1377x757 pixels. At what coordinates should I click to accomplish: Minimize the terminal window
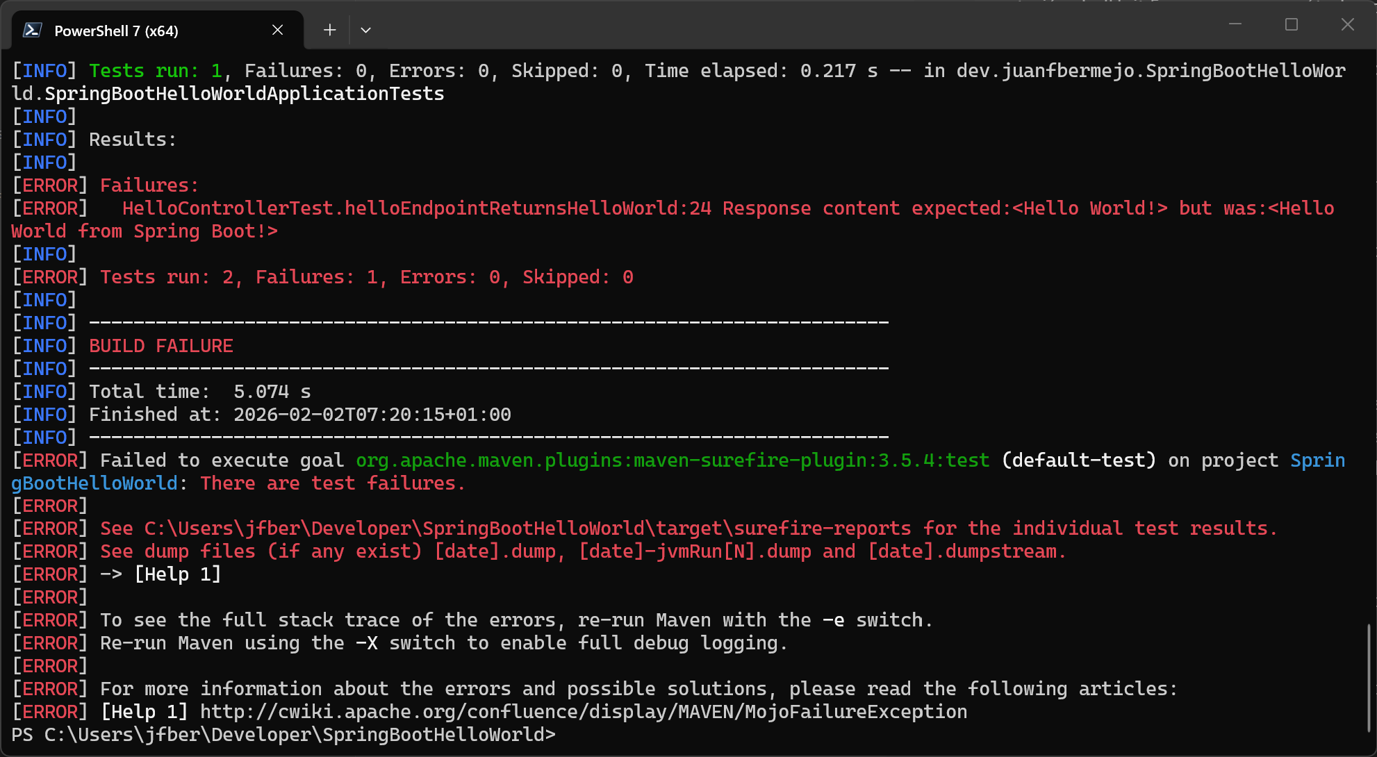(1235, 24)
